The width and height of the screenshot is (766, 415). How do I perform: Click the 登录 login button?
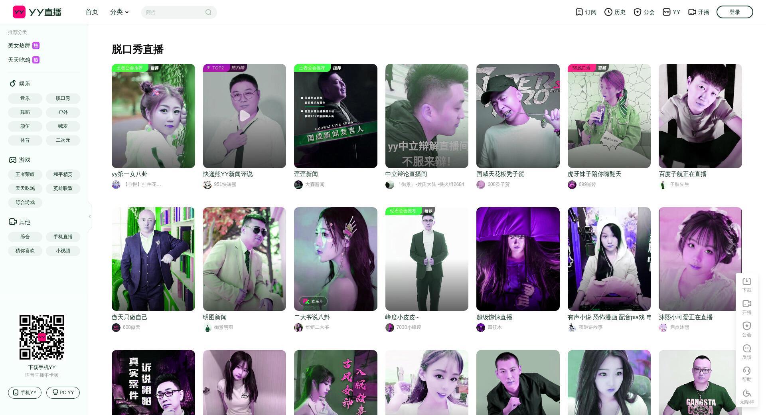coord(734,12)
